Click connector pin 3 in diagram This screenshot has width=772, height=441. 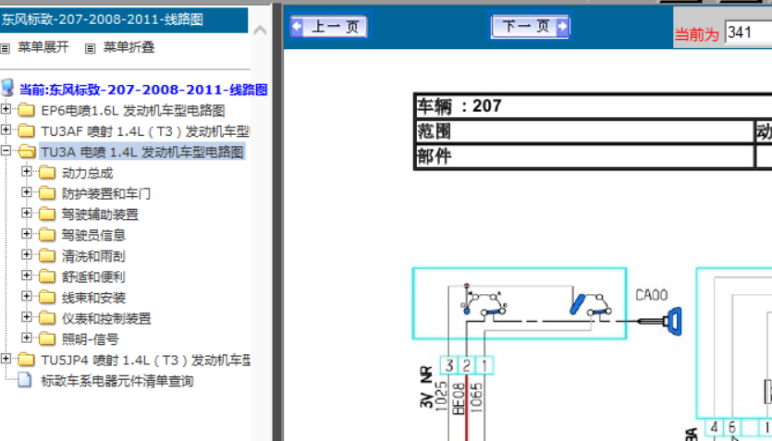coord(449,366)
